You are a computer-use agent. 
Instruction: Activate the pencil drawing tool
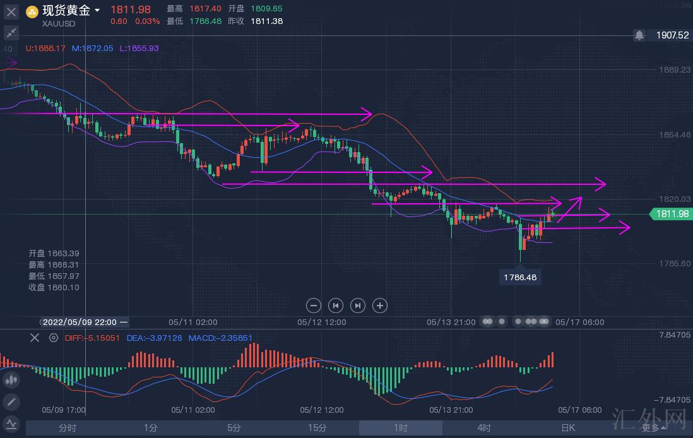click(x=11, y=401)
